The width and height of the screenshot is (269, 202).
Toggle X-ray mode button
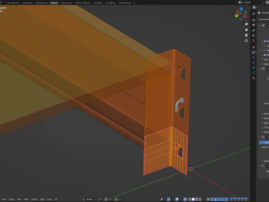[x=185, y=199]
